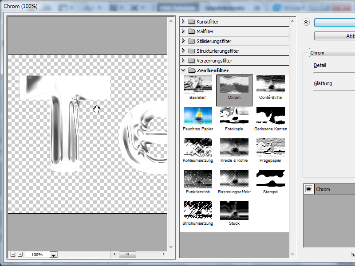
Task: Expand the Malfilter folder triangle
Action: [183, 31]
